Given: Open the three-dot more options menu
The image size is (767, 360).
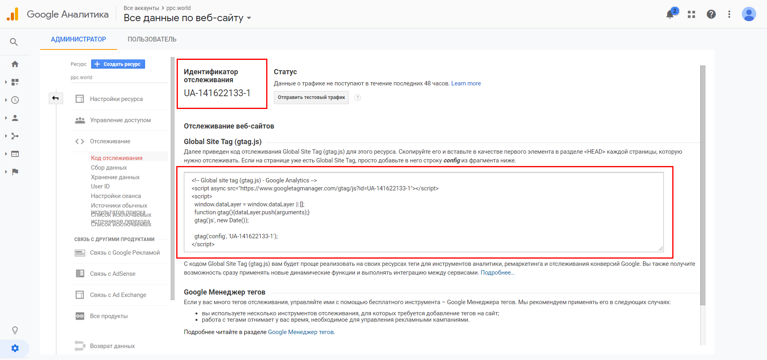Looking at the screenshot, I should coord(729,14).
